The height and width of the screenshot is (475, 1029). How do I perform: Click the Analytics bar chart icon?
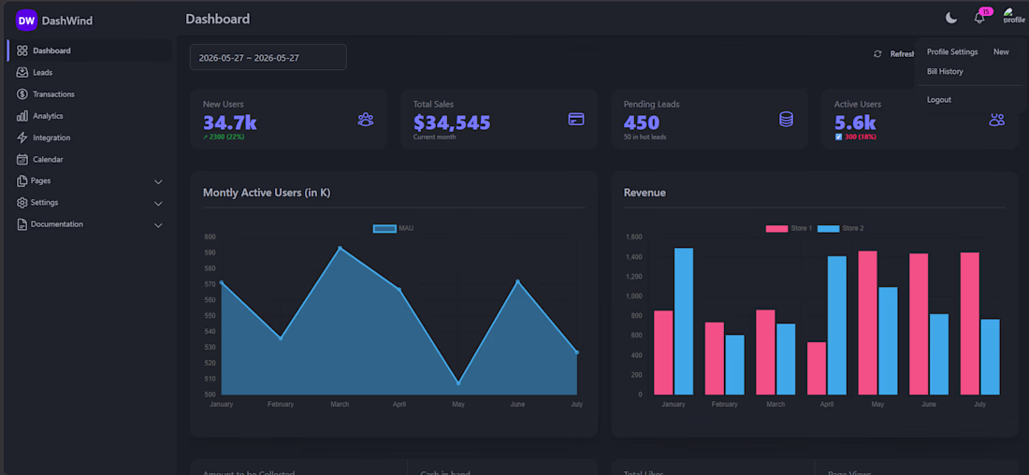point(22,115)
